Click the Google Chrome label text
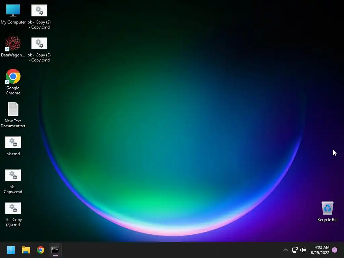 click(x=13, y=90)
